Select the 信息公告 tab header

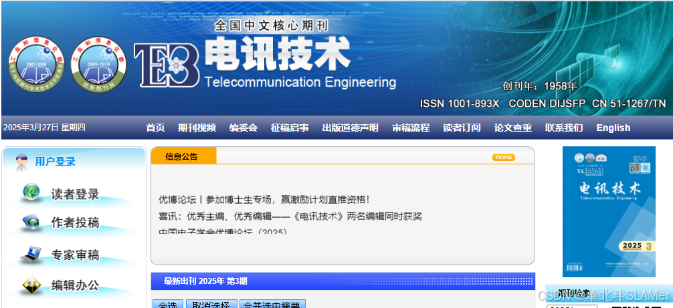pos(184,156)
